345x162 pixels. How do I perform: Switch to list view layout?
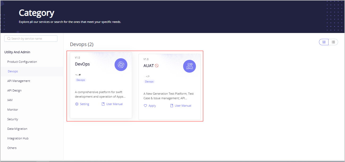point(333,42)
